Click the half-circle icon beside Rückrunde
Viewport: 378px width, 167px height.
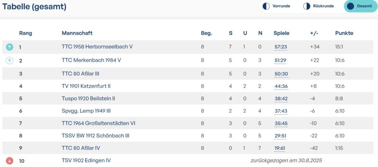(306, 6)
